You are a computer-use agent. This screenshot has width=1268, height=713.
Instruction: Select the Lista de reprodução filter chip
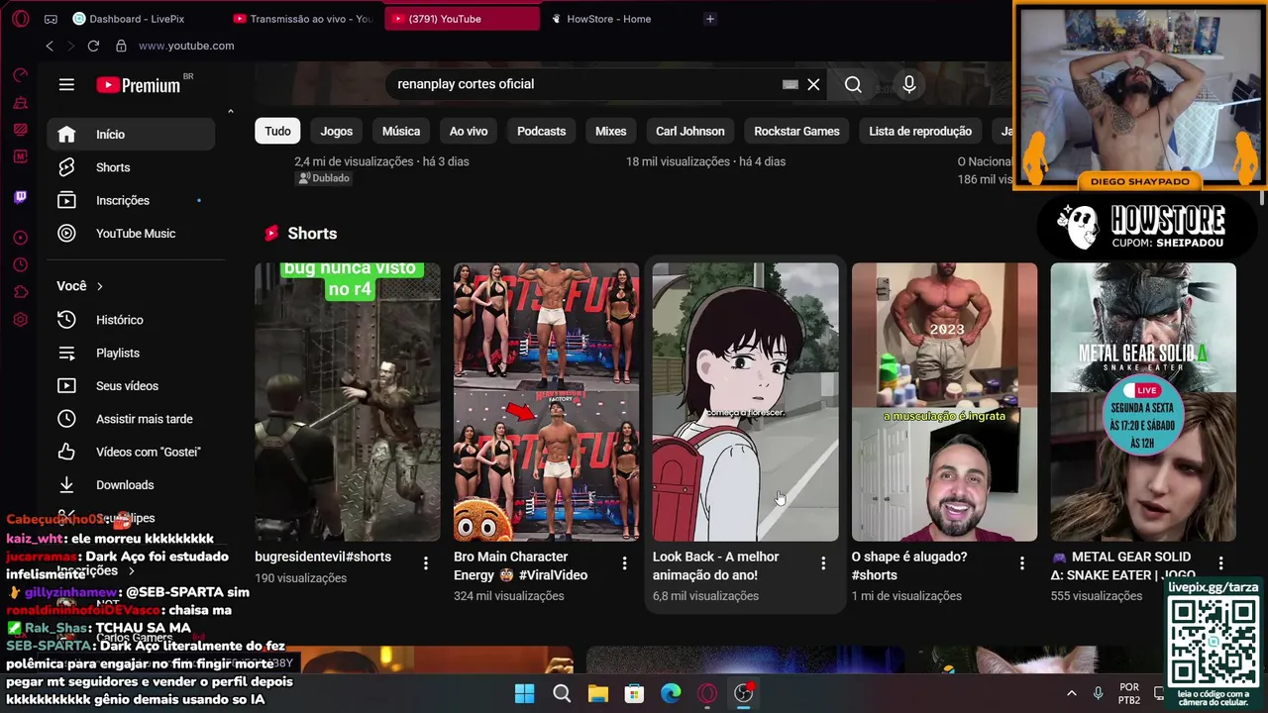pos(920,131)
